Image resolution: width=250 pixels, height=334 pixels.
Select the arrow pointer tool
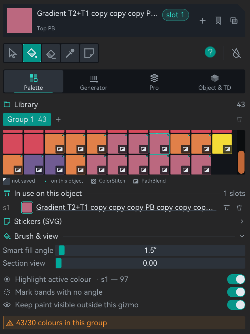(13, 53)
